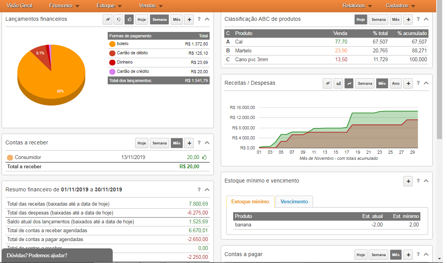Toggle Semana period in Contas a receber
Screen dimensions: 447x263
(x=159, y=143)
